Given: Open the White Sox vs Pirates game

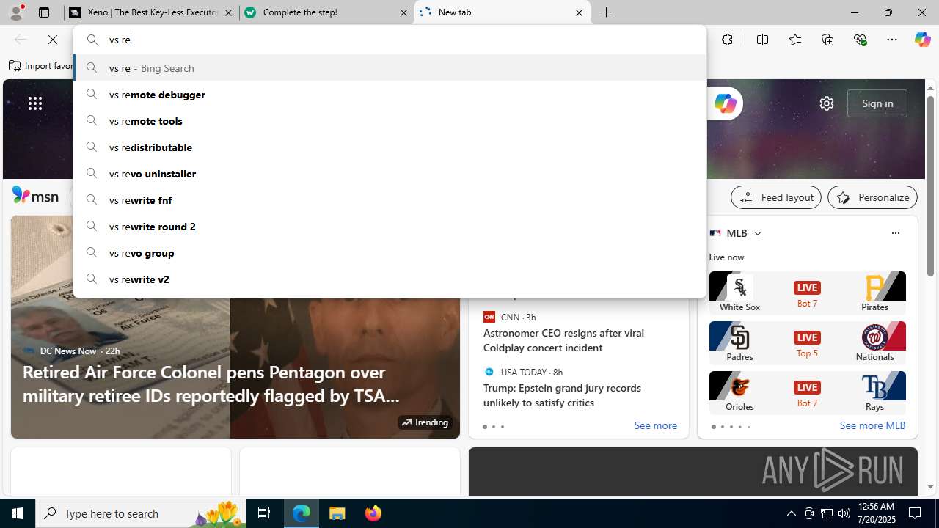Looking at the screenshot, I should (x=807, y=293).
